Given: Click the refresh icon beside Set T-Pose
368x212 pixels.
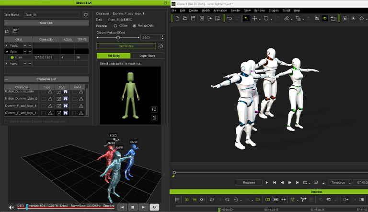Looking at the screenshot, I should point(161,46).
